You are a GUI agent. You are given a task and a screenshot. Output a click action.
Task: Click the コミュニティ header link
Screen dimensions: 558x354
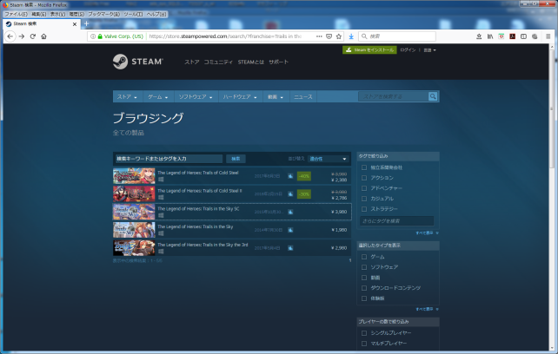coord(218,62)
